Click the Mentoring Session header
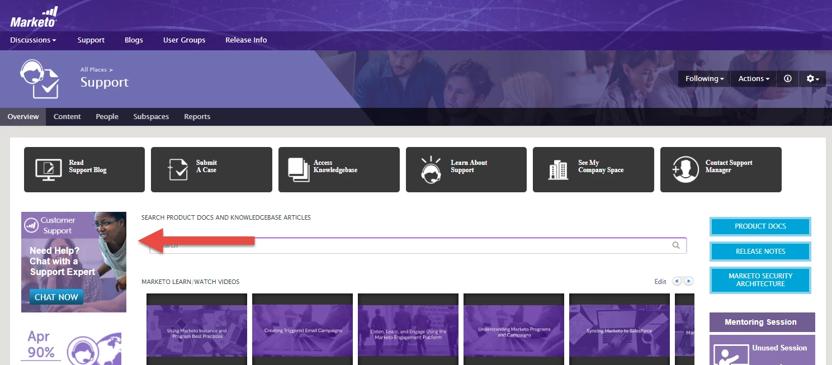Image resolution: width=832 pixels, height=365 pixels. click(x=762, y=322)
